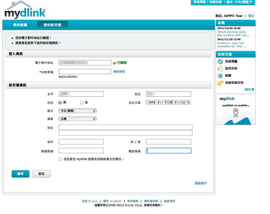Click the 重設 reset button

(41, 174)
